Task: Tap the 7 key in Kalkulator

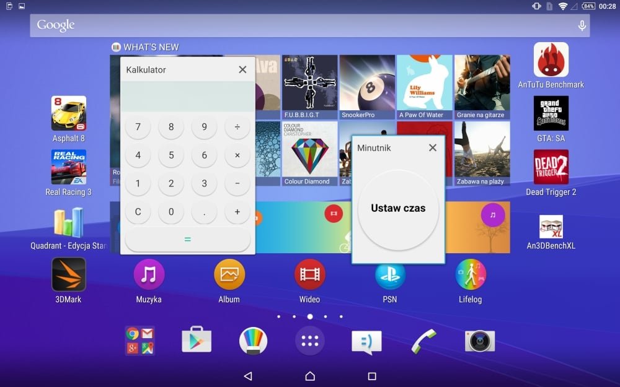Action: 138,127
